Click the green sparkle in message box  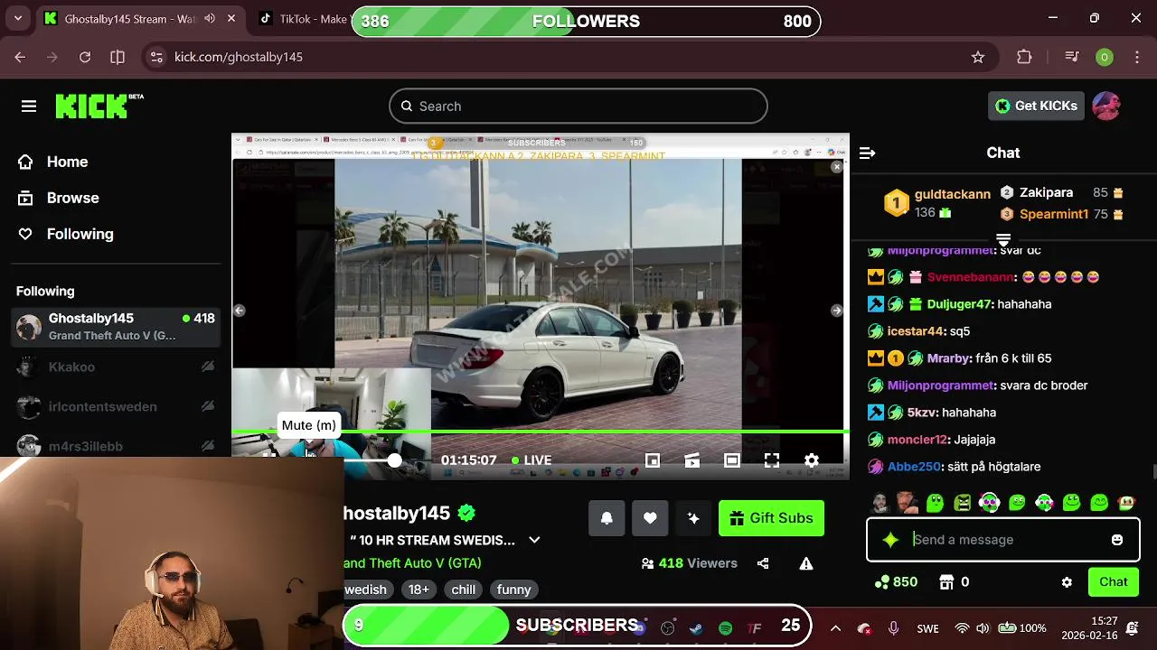890,540
